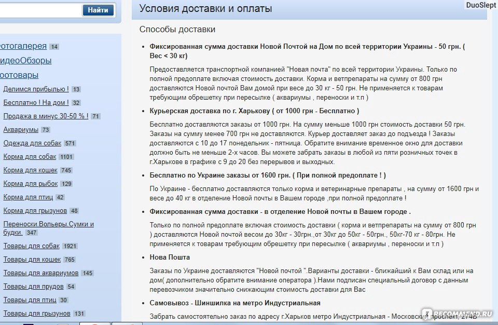Open the Фотогалерея link

[23, 46]
